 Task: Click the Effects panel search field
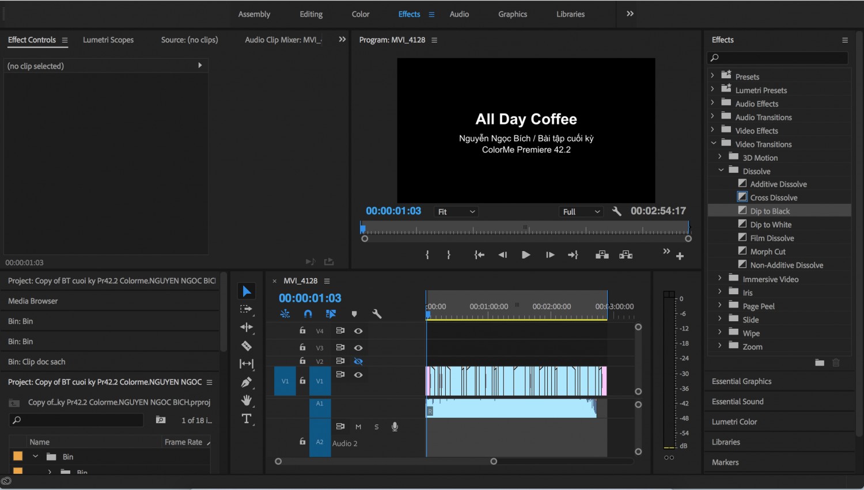(x=778, y=58)
